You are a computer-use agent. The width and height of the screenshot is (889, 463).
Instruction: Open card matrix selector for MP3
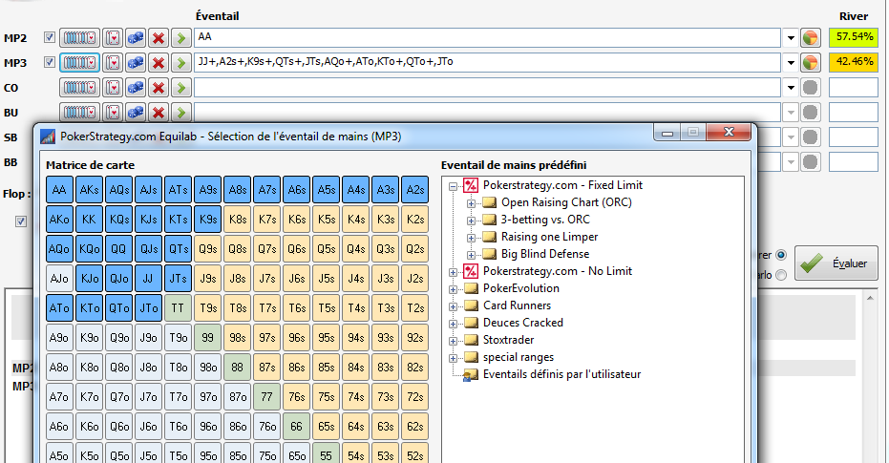79,62
